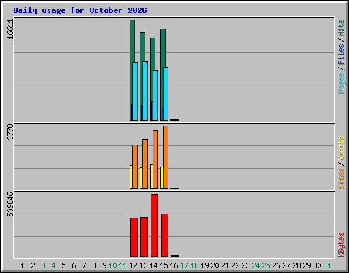Click the cyan Pages bar for day 15

[x=166, y=94]
